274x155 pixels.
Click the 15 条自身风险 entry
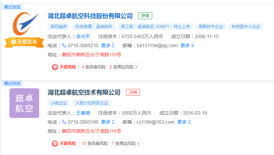click(95, 144)
